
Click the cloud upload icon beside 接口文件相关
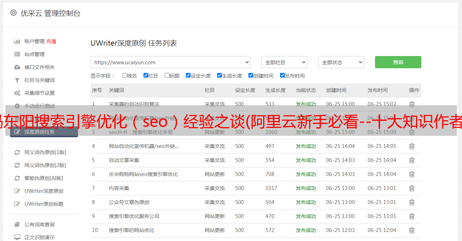pyautogui.click(x=17, y=67)
